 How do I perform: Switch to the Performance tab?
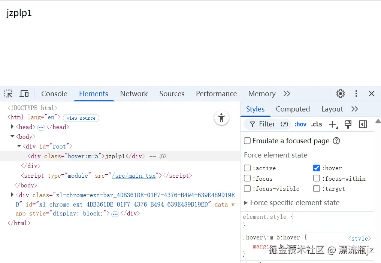tap(216, 94)
